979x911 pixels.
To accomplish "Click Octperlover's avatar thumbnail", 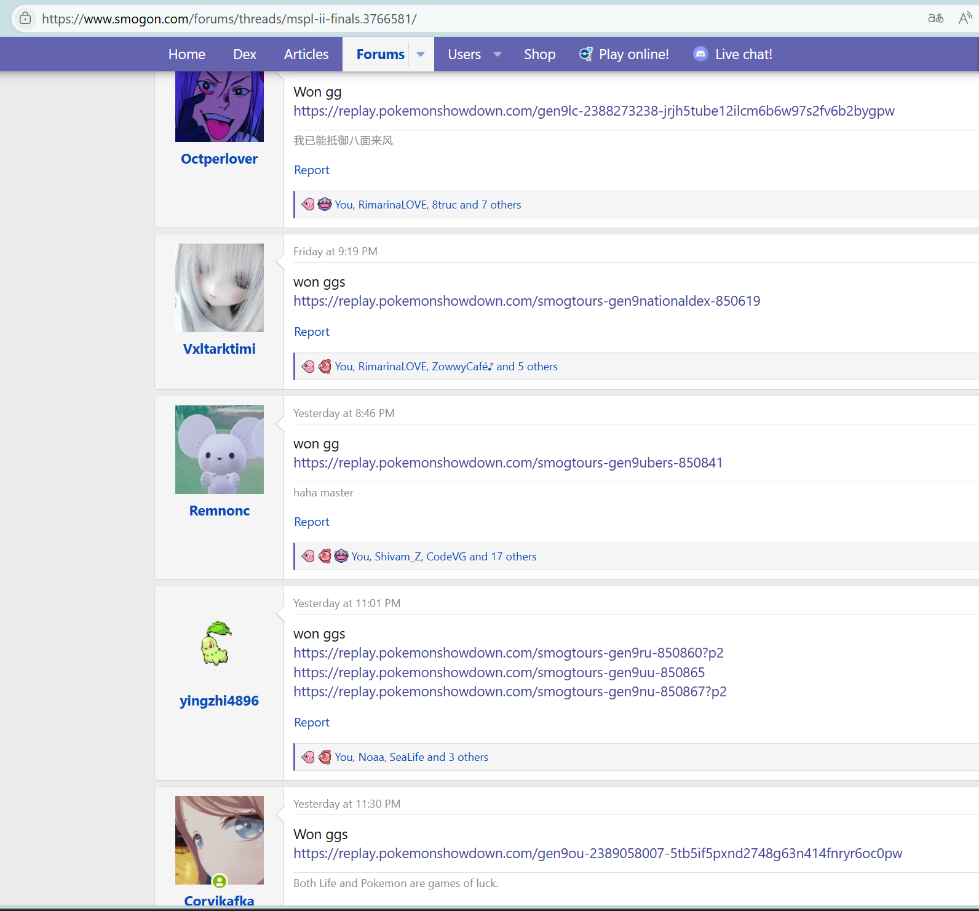I will tap(220, 107).
